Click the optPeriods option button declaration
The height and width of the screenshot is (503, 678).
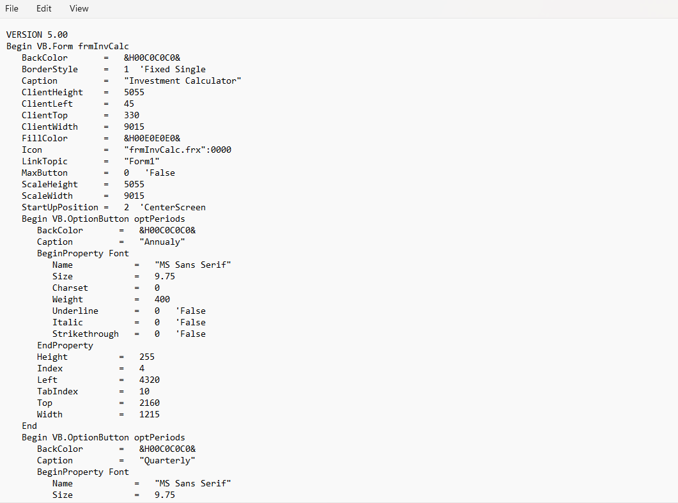(x=159, y=219)
